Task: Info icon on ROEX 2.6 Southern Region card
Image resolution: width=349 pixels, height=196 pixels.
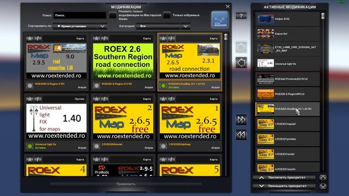Action: [x=105, y=39]
